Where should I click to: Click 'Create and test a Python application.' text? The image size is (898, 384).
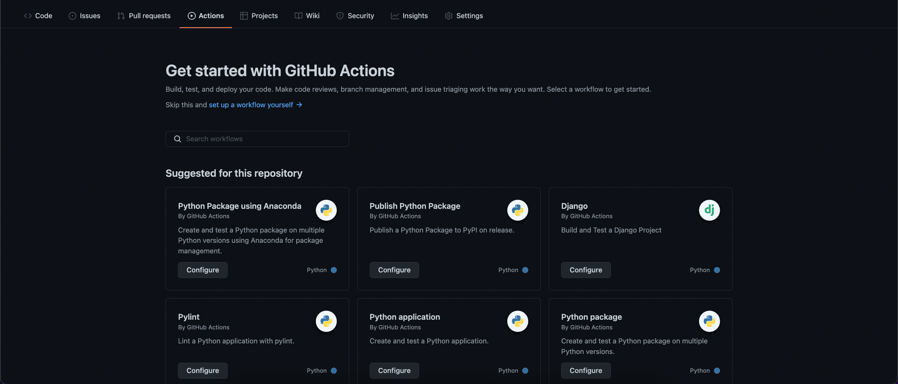click(x=429, y=341)
